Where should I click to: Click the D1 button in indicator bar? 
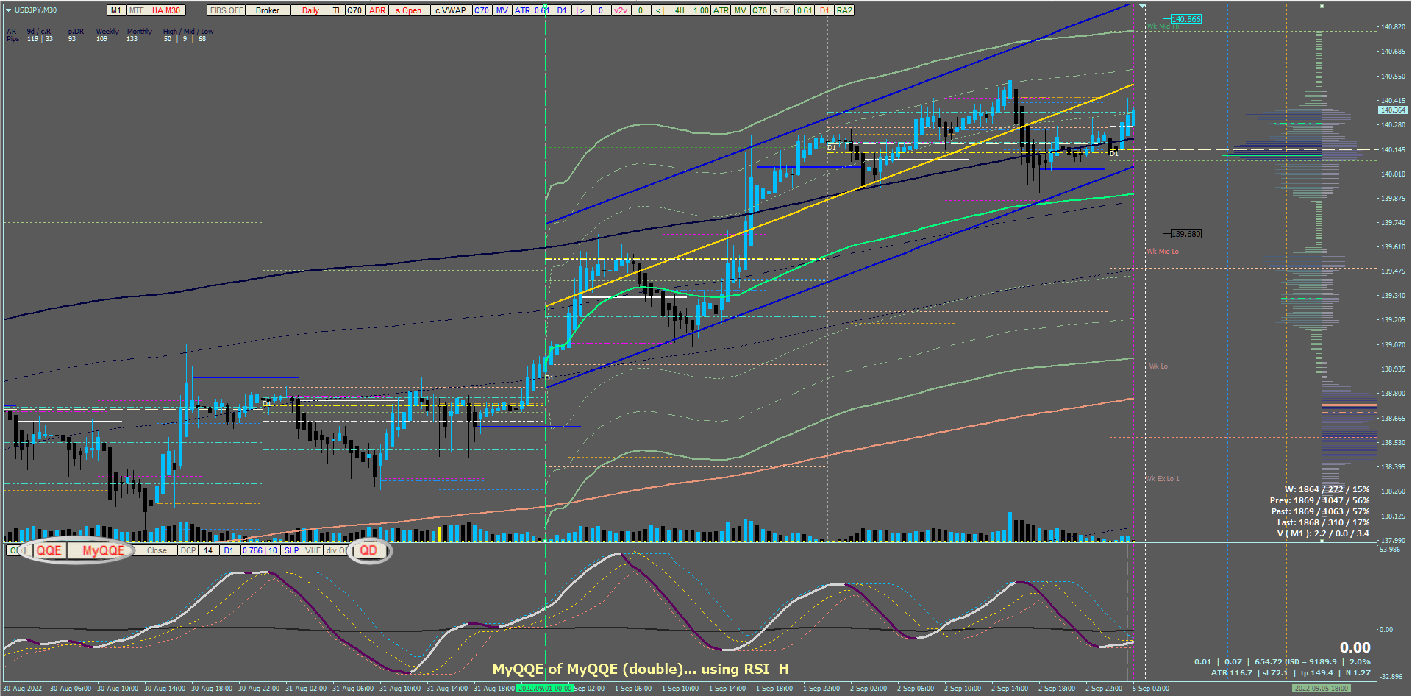[x=229, y=550]
